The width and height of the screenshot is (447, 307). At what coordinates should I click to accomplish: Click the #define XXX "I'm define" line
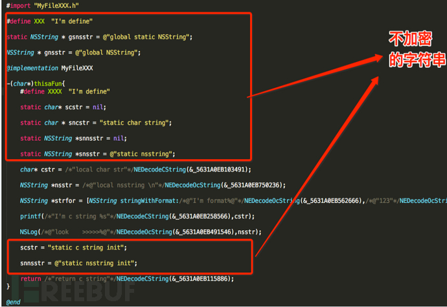tap(50, 21)
